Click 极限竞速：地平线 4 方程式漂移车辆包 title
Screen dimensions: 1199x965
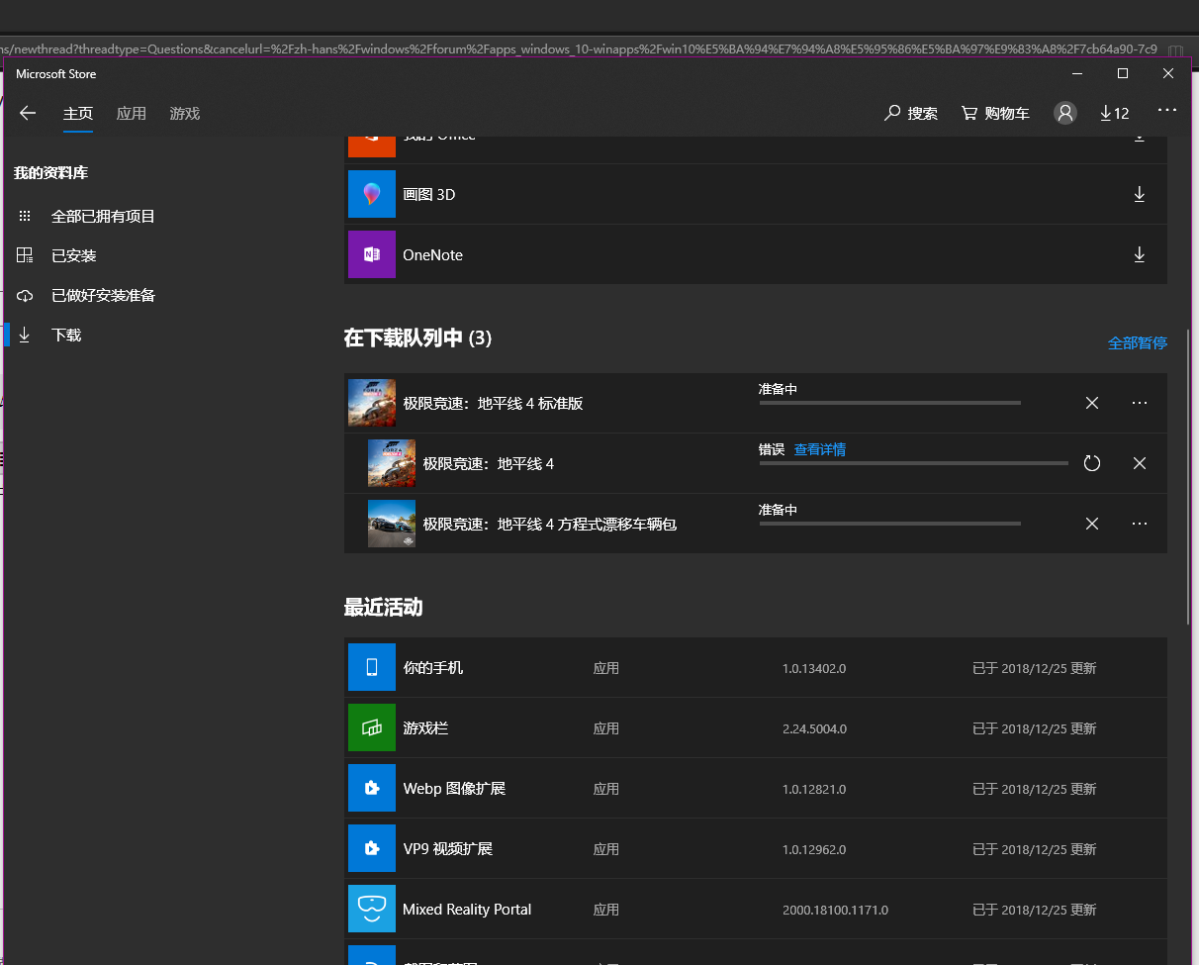coord(550,524)
